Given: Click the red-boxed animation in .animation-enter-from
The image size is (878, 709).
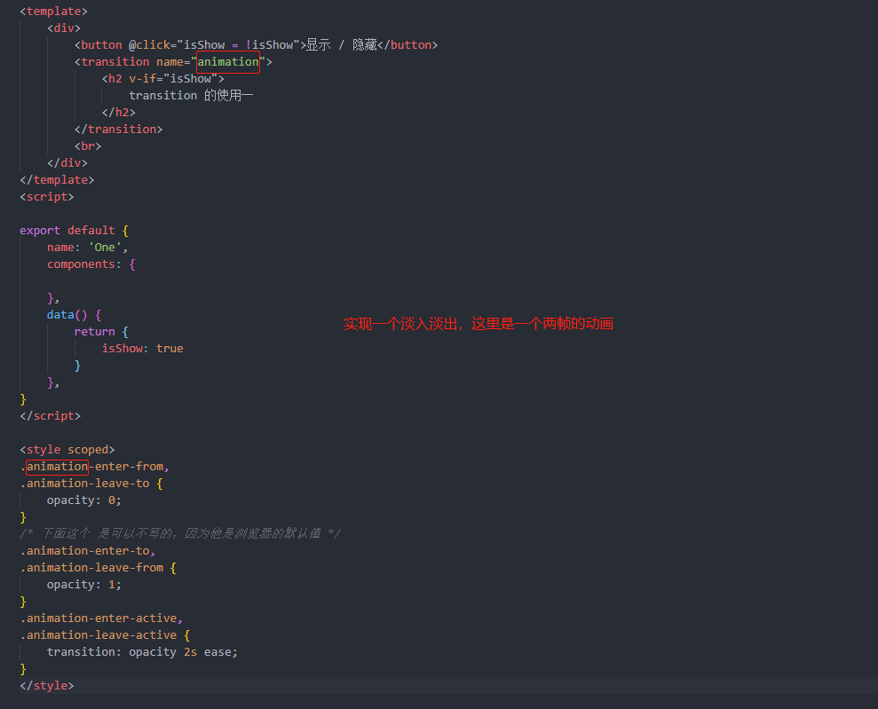Looking at the screenshot, I should tap(57, 467).
